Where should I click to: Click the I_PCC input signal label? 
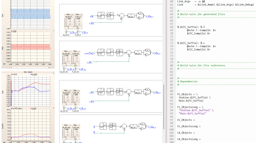click(92, 93)
